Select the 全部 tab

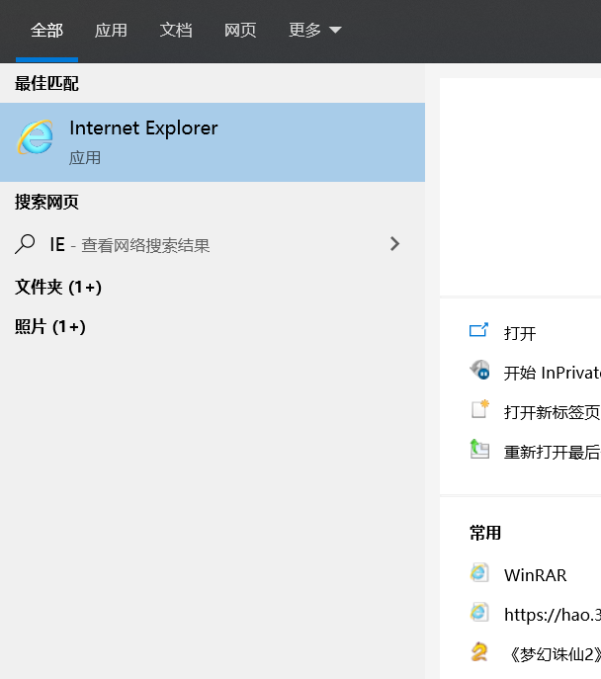coord(46,31)
